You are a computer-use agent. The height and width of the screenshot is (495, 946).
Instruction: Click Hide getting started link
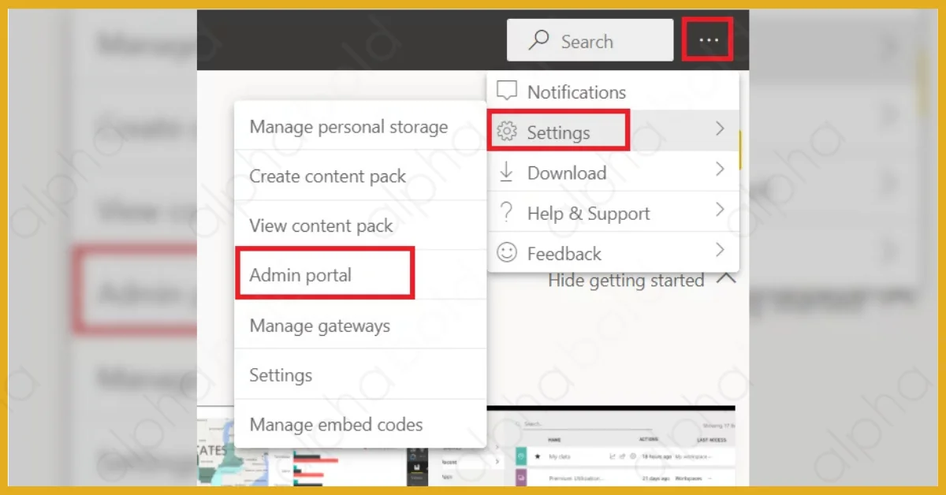point(626,281)
